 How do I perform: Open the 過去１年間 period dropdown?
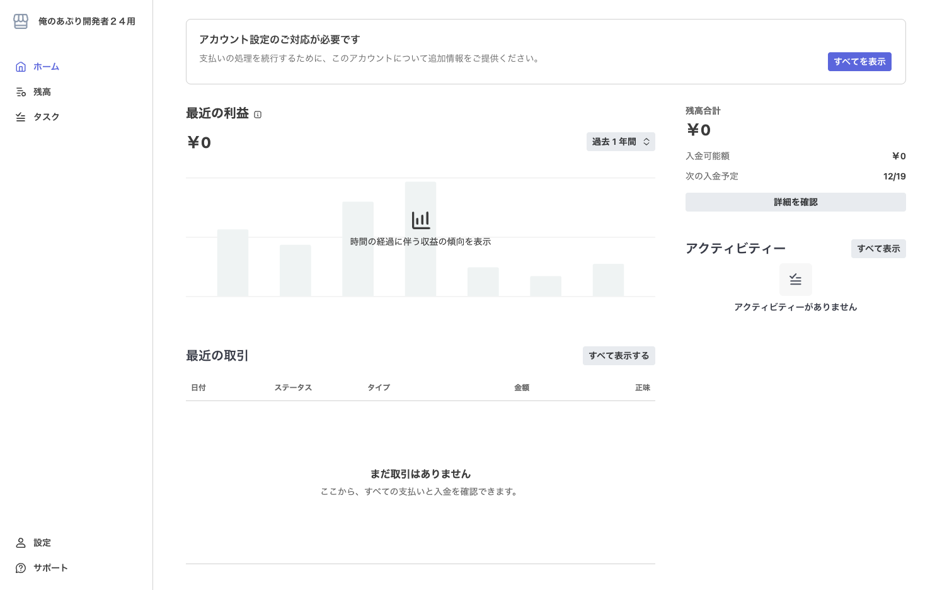[620, 141]
